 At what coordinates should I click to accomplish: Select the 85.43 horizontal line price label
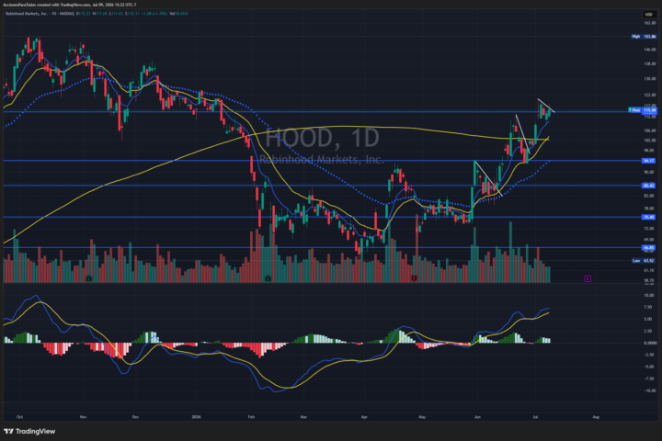[x=648, y=186]
